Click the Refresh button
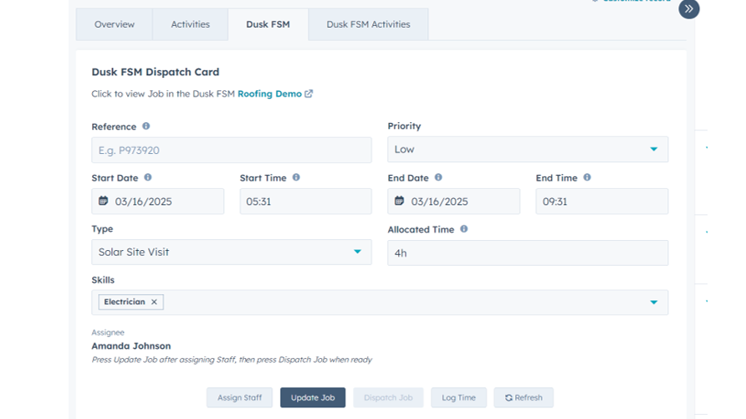746x419 pixels. click(524, 398)
